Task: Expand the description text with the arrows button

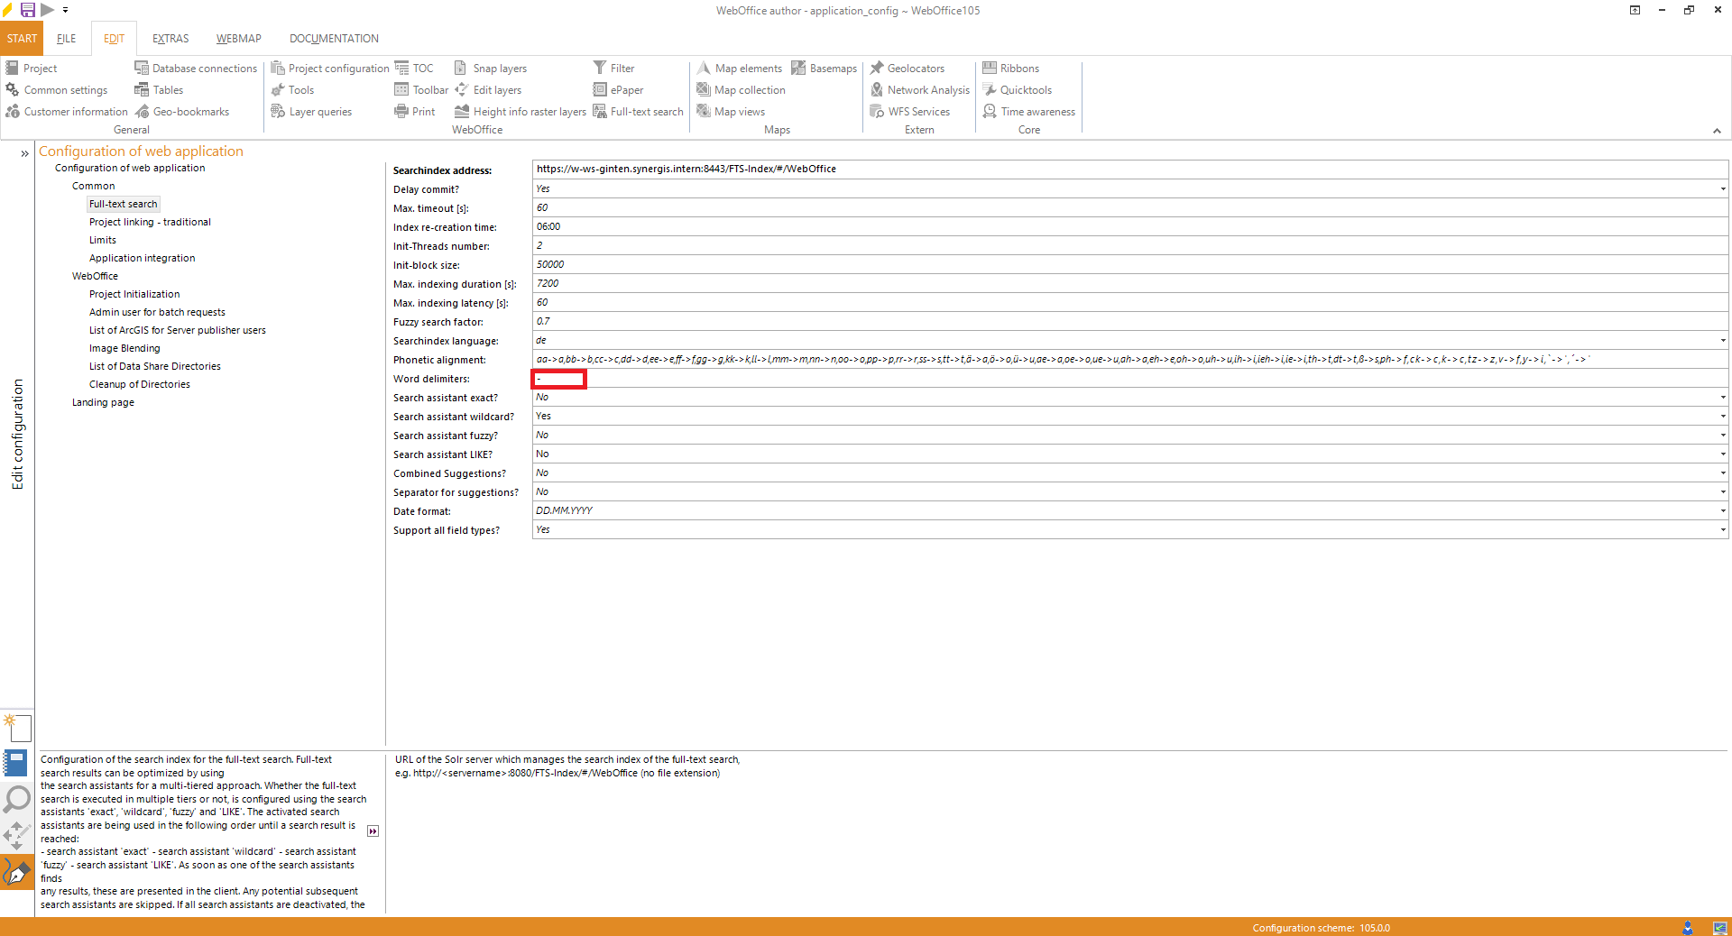Action: coord(372,831)
